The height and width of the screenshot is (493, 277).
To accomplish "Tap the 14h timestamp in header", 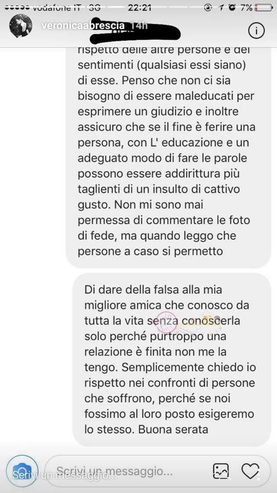I will [138, 25].
